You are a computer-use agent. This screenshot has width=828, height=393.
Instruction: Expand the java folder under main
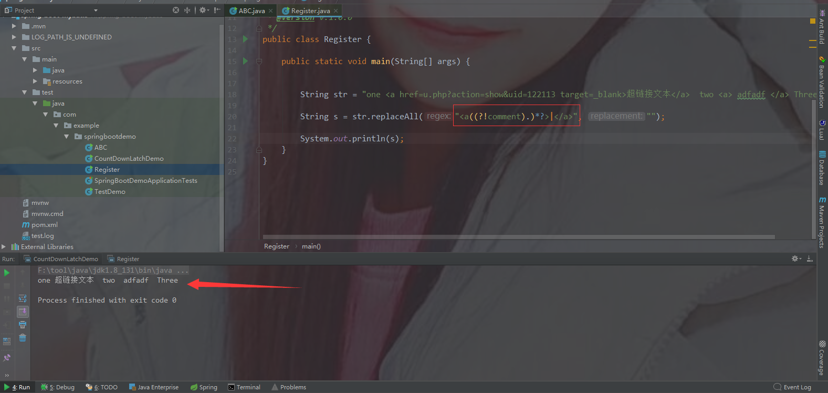[x=35, y=70]
